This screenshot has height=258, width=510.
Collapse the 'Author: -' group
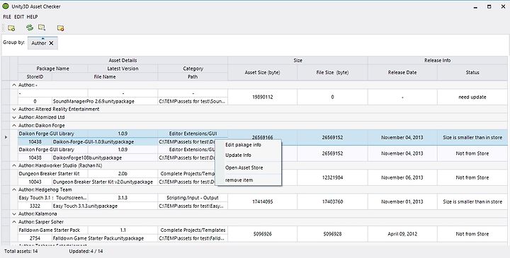(x=14, y=85)
